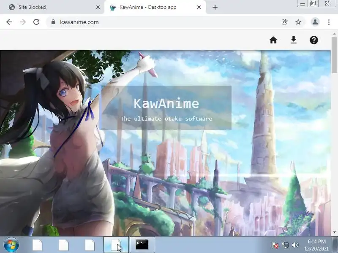
Task: Open the help question mark icon
Action: [313, 40]
